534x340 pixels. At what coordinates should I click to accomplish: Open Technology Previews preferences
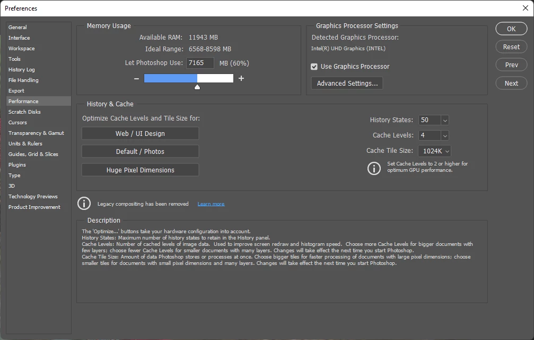pyautogui.click(x=38, y=196)
